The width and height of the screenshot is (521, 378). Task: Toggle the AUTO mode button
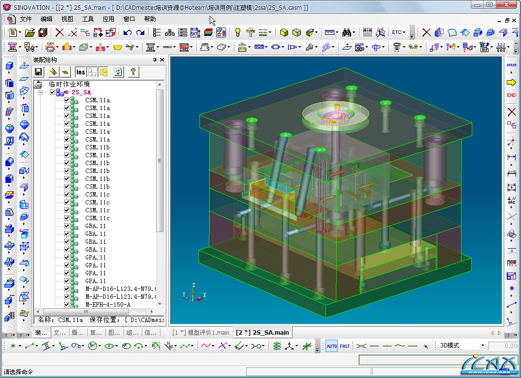(332, 346)
